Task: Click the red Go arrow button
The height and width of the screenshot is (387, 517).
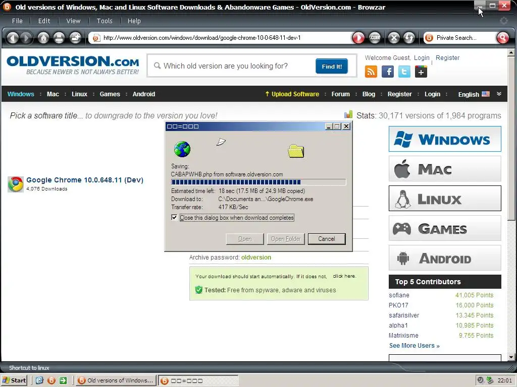Action: tap(358, 38)
